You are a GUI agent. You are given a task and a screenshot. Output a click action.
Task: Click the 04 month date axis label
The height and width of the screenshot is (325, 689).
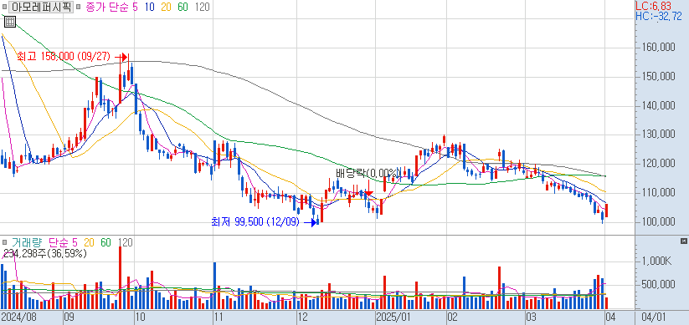[610, 317]
